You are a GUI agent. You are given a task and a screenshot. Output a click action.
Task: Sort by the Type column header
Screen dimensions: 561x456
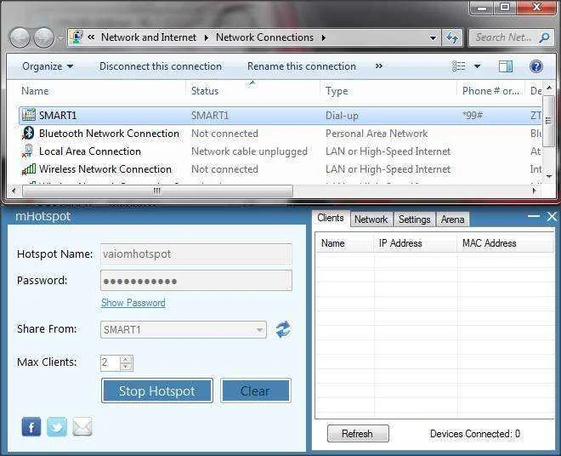coord(337,91)
